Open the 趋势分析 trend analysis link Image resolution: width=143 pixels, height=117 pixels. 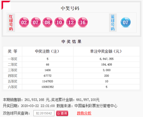point(84,113)
